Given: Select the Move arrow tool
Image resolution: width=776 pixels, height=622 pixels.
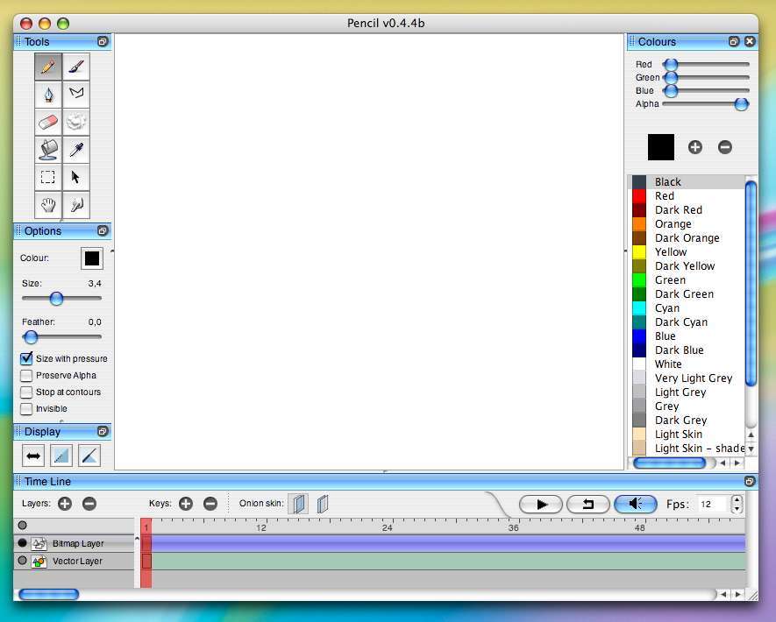Looking at the screenshot, I should (x=75, y=177).
